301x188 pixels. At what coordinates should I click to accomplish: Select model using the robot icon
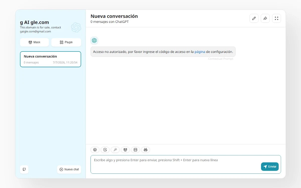point(145,150)
